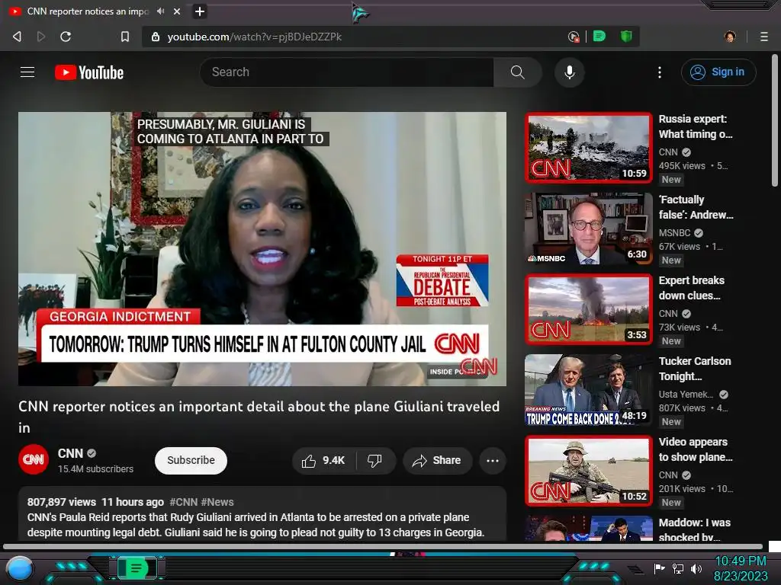The width and height of the screenshot is (781, 585).
Task: Click the MSNBC channel name
Action: click(674, 233)
